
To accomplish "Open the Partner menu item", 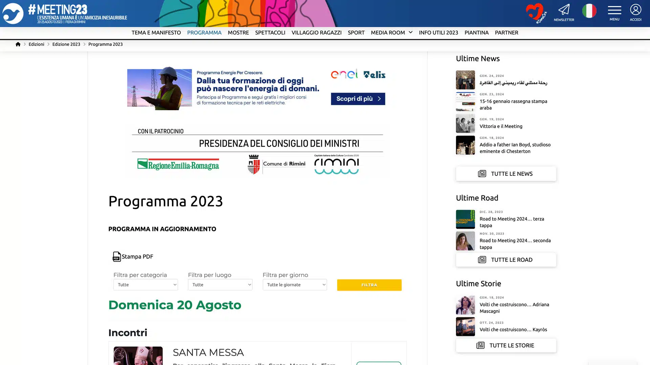I will 506,33.
